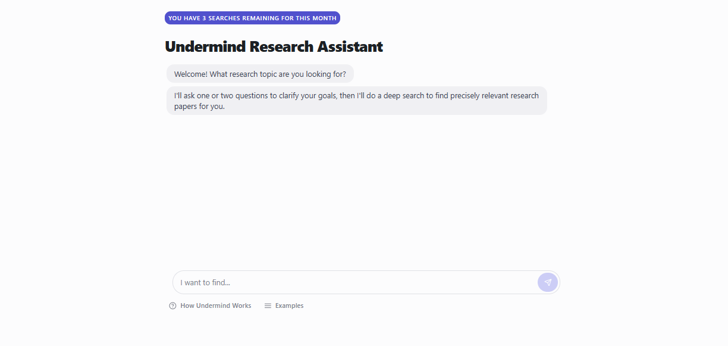Submit the search with the send button
728x346 pixels.
point(548,282)
